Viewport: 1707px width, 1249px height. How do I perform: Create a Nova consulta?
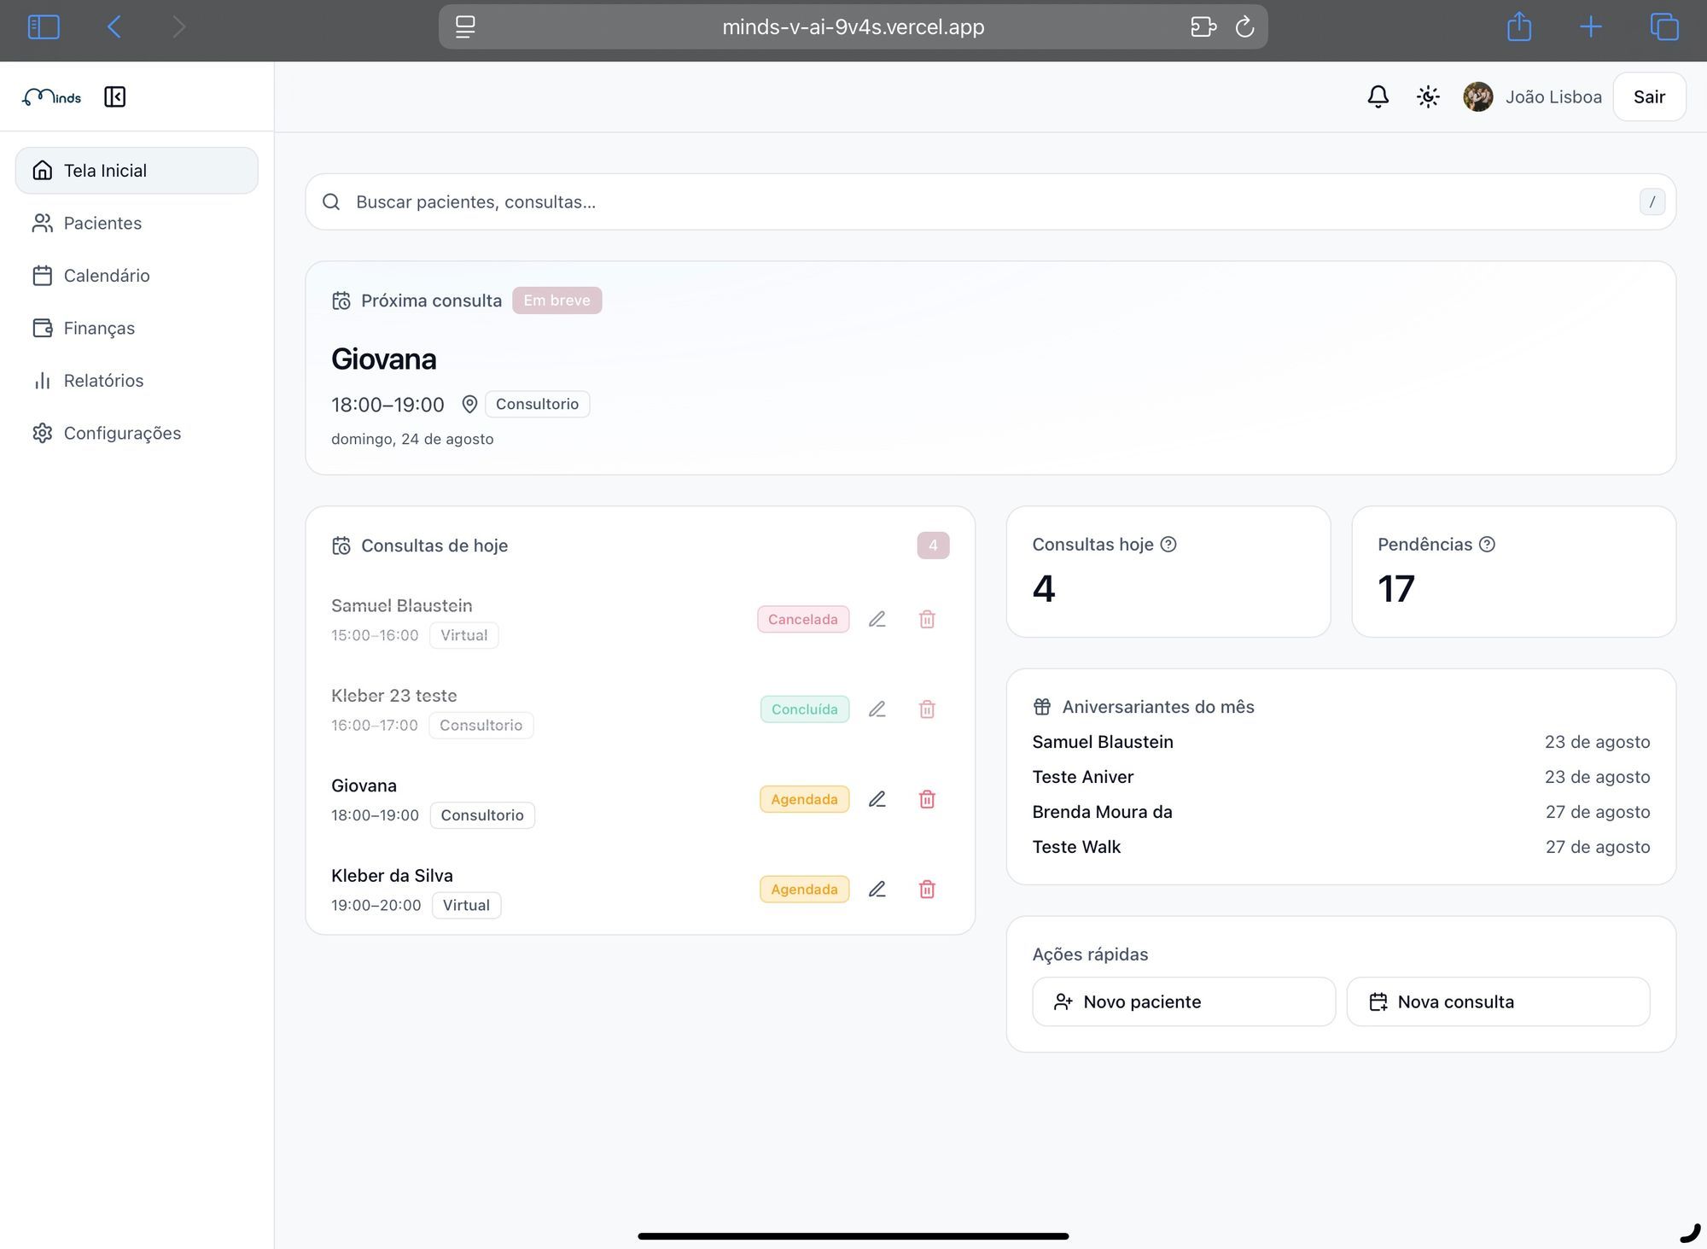tap(1497, 1001)
